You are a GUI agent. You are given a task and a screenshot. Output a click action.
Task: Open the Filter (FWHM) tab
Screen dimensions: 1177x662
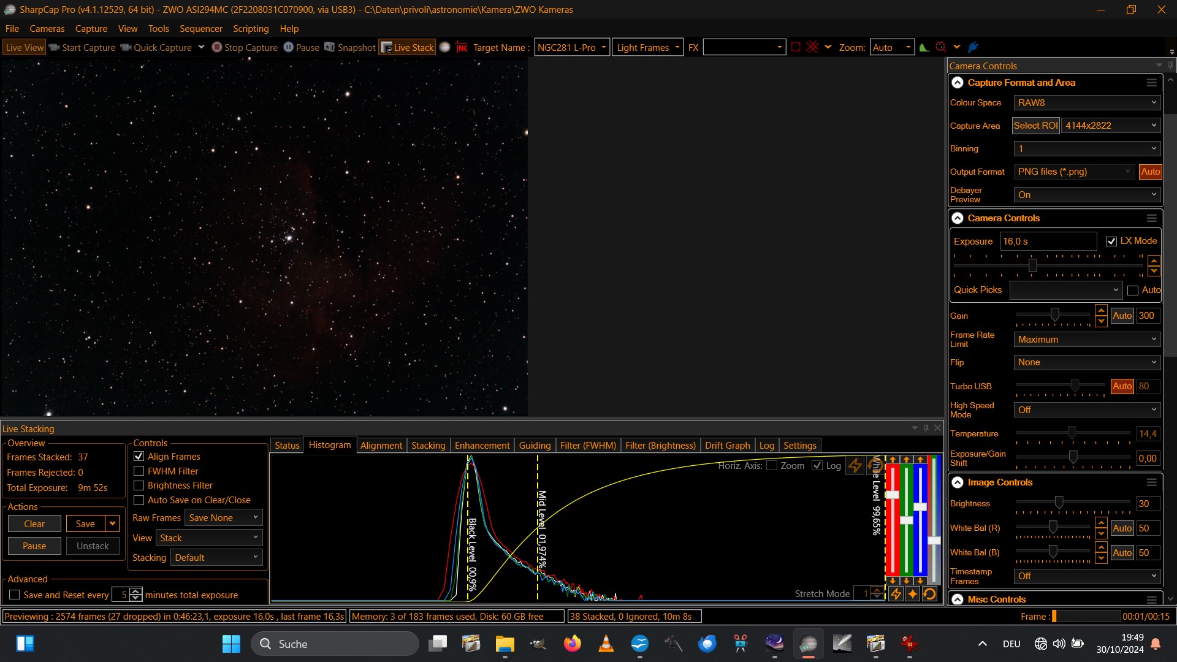[588, 446]
